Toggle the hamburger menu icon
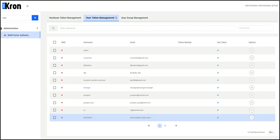This screenshot has width=280, height=140. (x=27, y=6)
